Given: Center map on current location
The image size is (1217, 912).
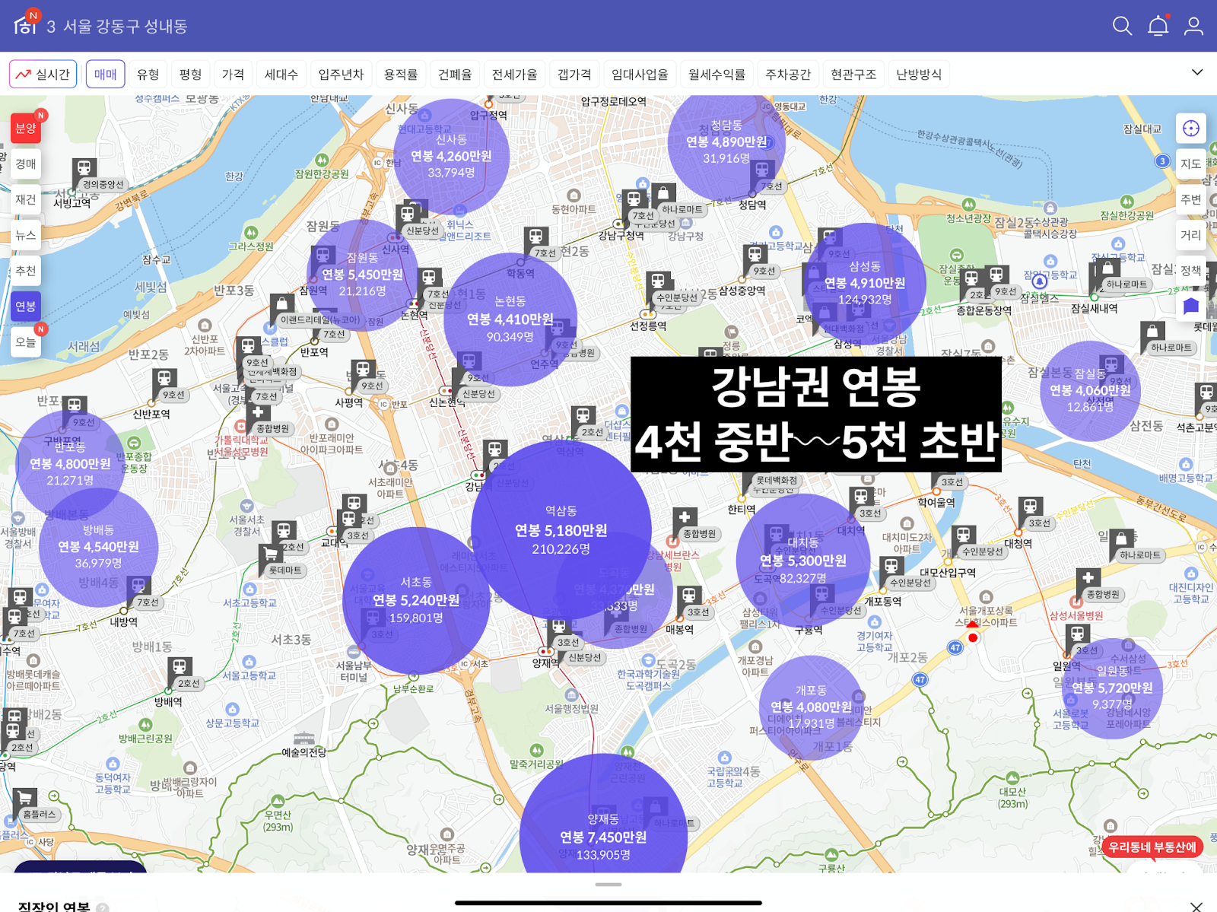Looking at the screenshot, I should point(1191,129).
